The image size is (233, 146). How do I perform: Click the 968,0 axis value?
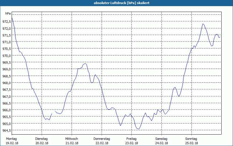pyautogui.click(x=7, y=83)
